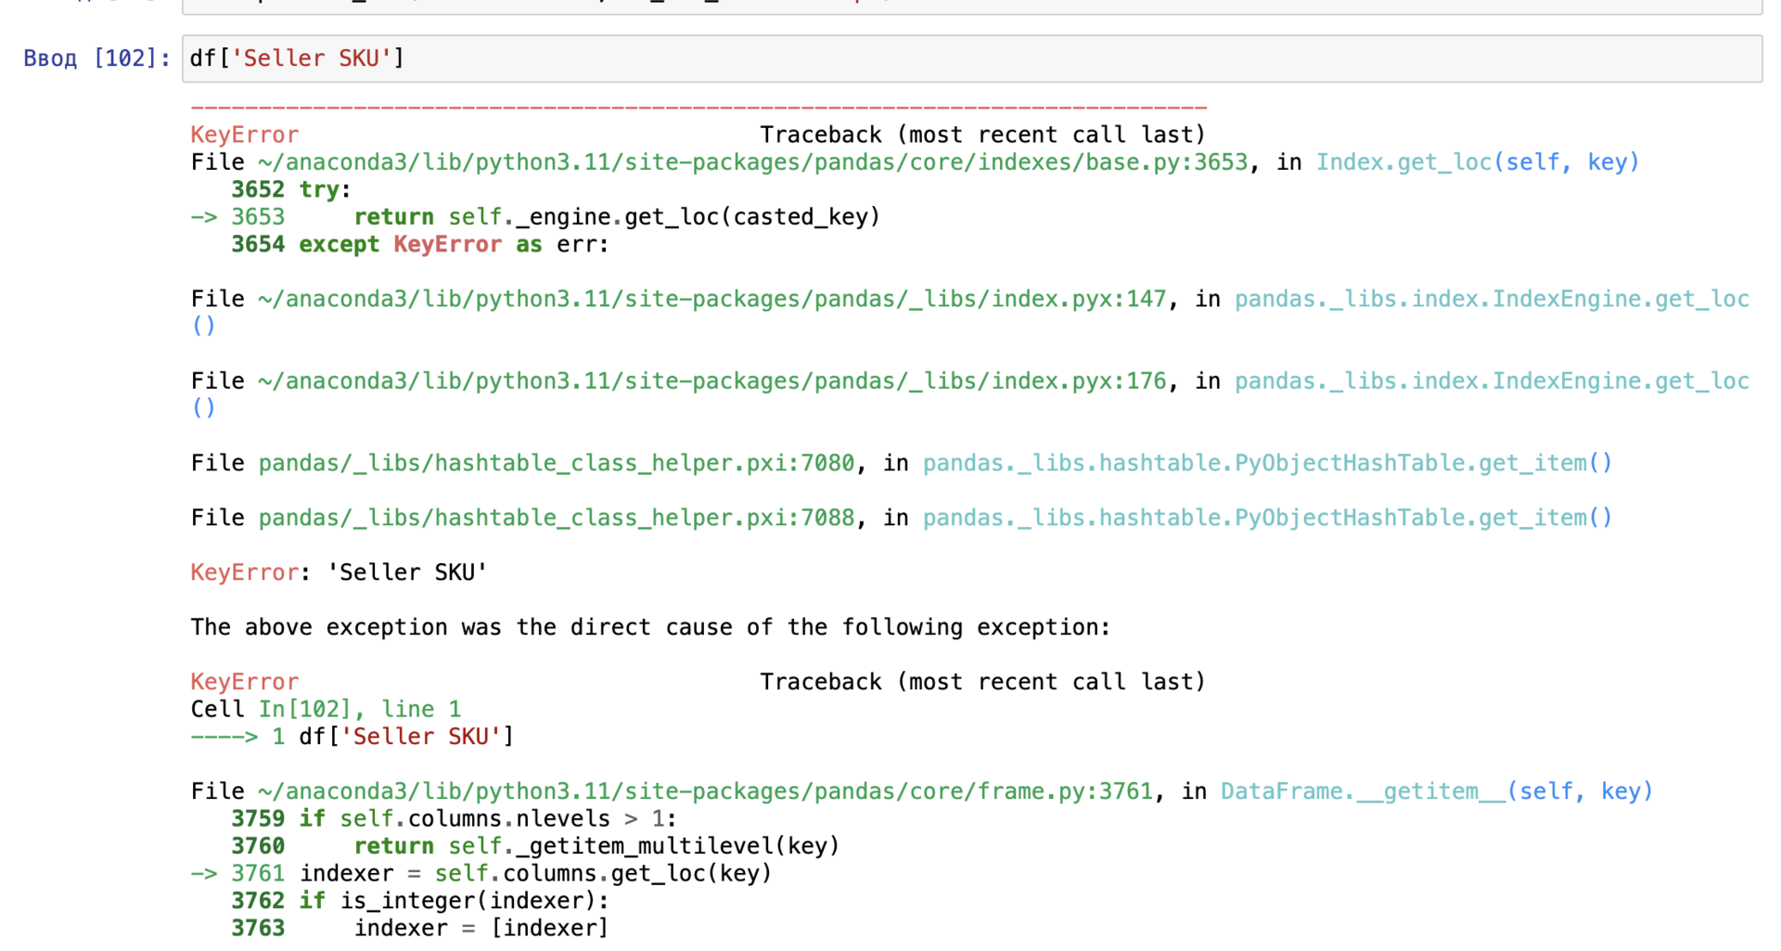The image size is (1781, 951).
Task: Click hashtable_class_helper.pxi:7080 path
Action: 557,463
